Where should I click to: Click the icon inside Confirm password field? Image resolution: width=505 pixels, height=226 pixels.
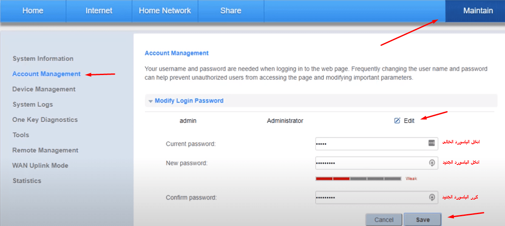coord(431,198)
